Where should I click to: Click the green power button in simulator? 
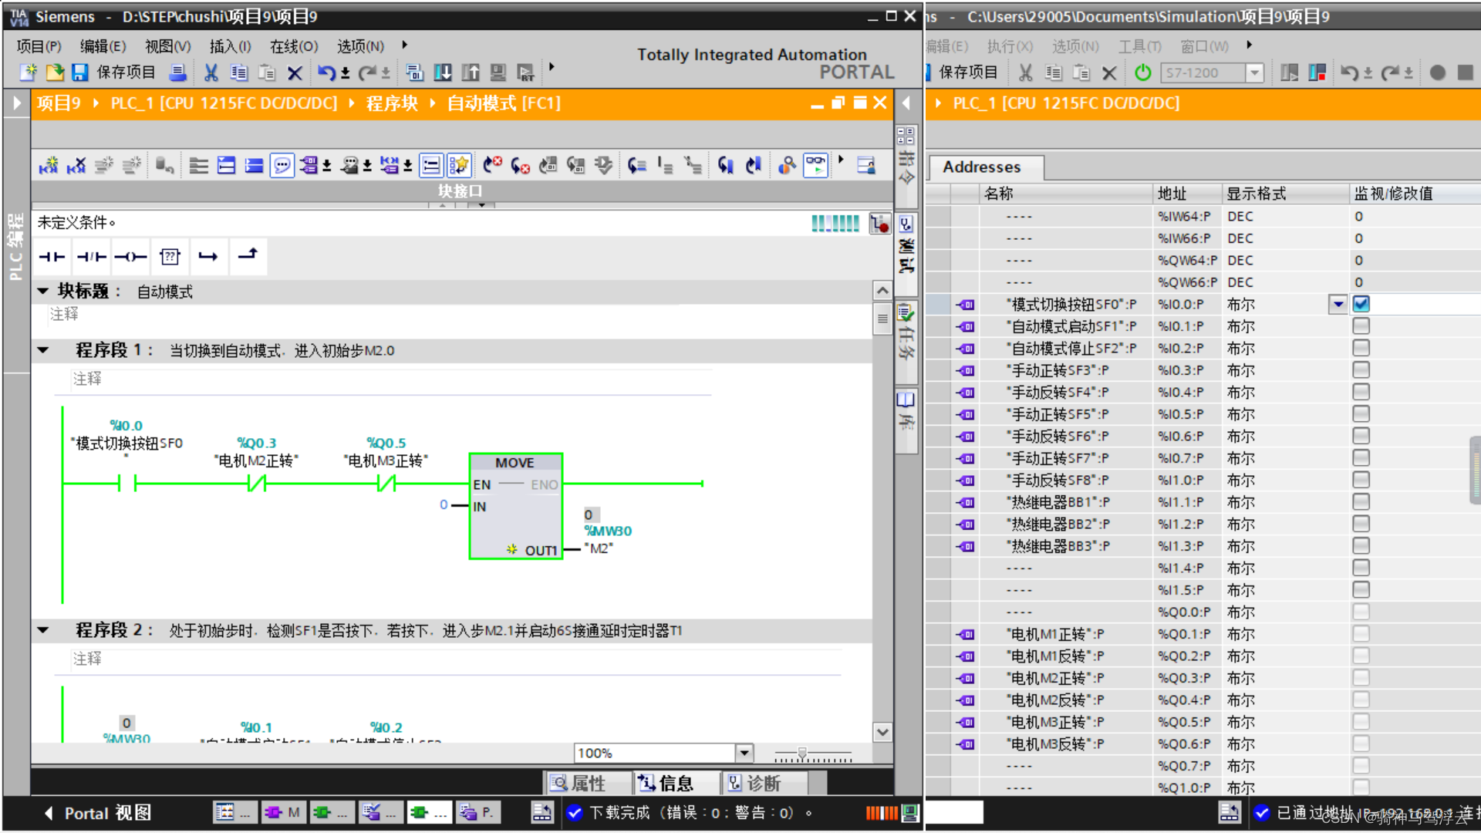tap(1142, 73)
